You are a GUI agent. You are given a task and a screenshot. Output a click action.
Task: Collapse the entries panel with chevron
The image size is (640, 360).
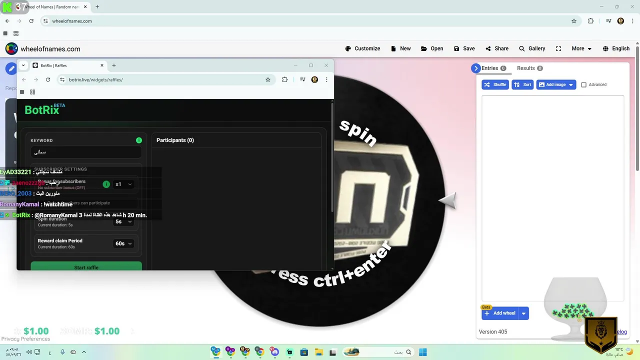[475, 68]
